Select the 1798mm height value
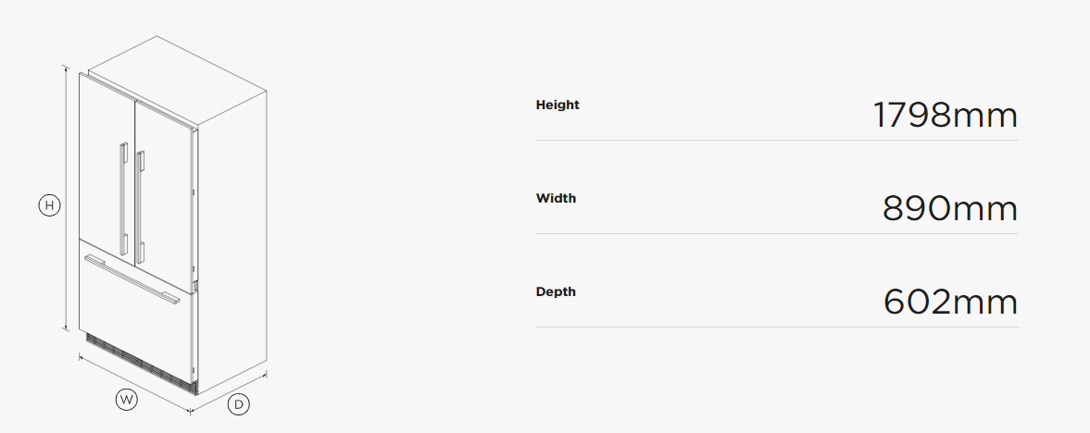The width and height of the screenshot is (1090, 433). point(945,116)
